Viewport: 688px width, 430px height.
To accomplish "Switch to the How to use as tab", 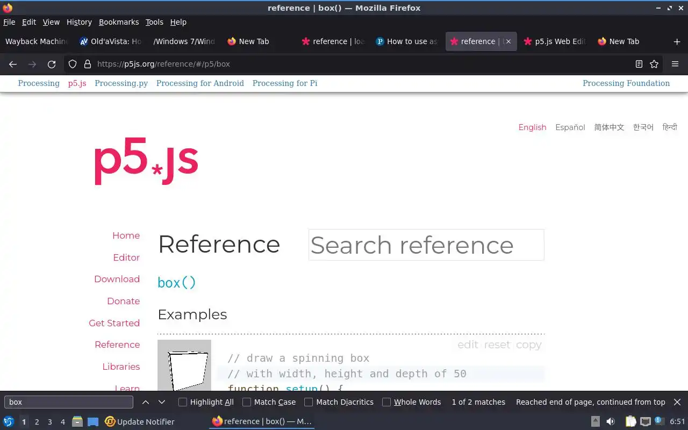I will point(407,41).
